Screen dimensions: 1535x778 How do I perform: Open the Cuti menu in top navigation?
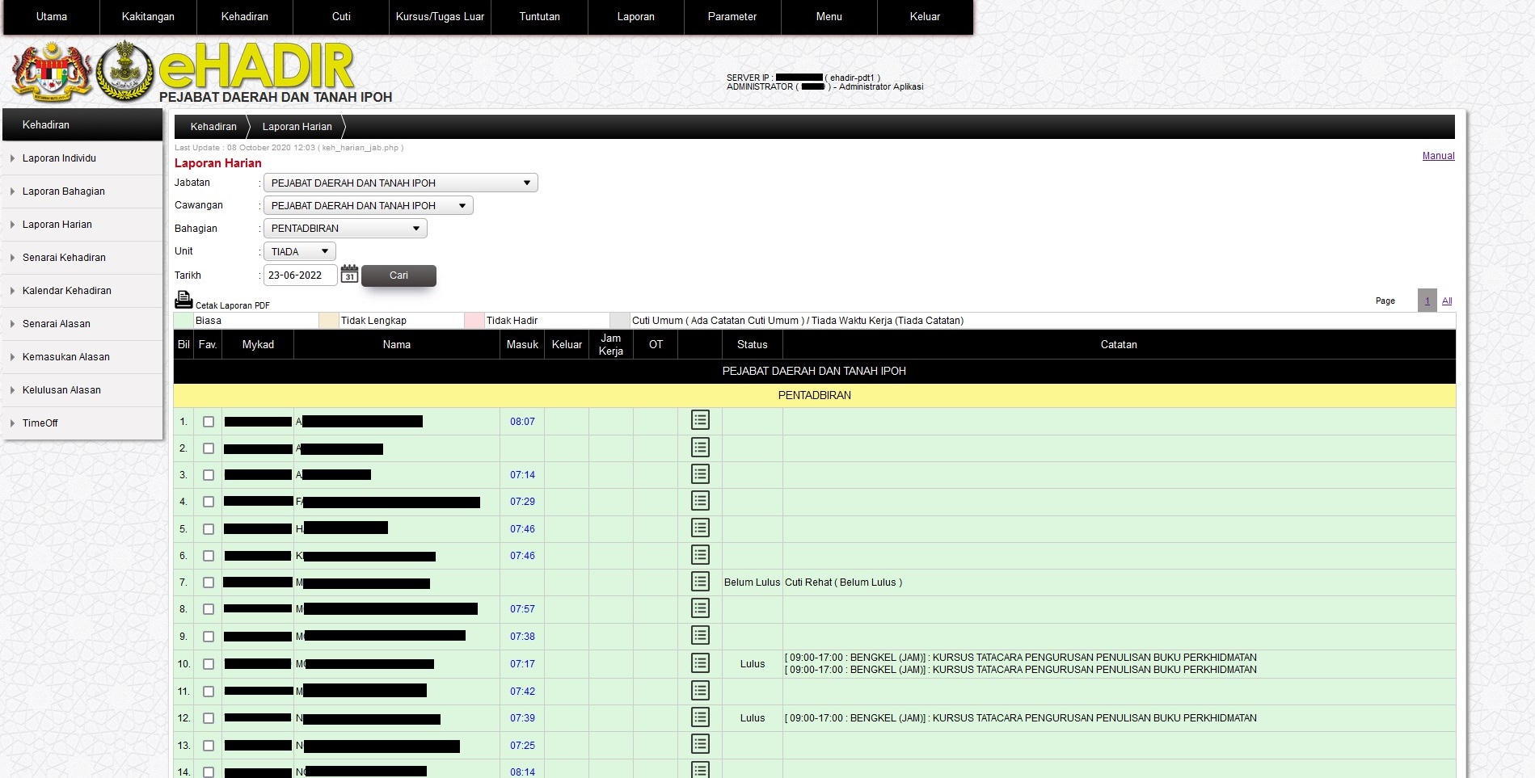pyautogui.click(x=341, y=17)
